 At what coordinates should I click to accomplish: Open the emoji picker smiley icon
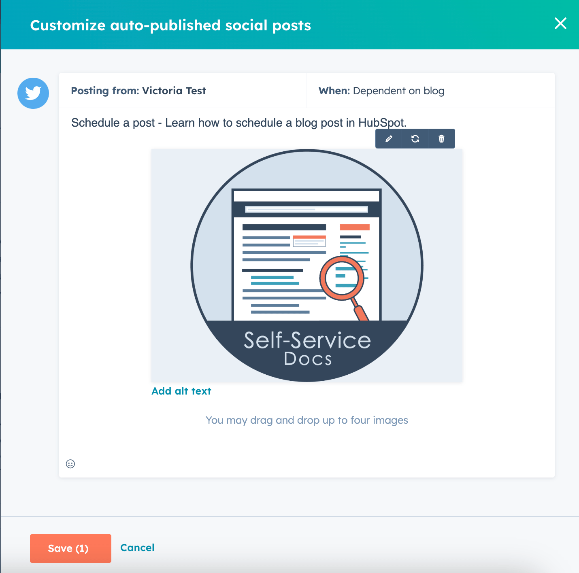70,464
